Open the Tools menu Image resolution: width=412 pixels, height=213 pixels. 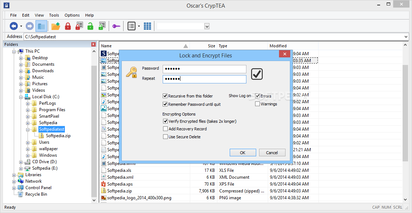pyautogui.click(x=54, y=15)
